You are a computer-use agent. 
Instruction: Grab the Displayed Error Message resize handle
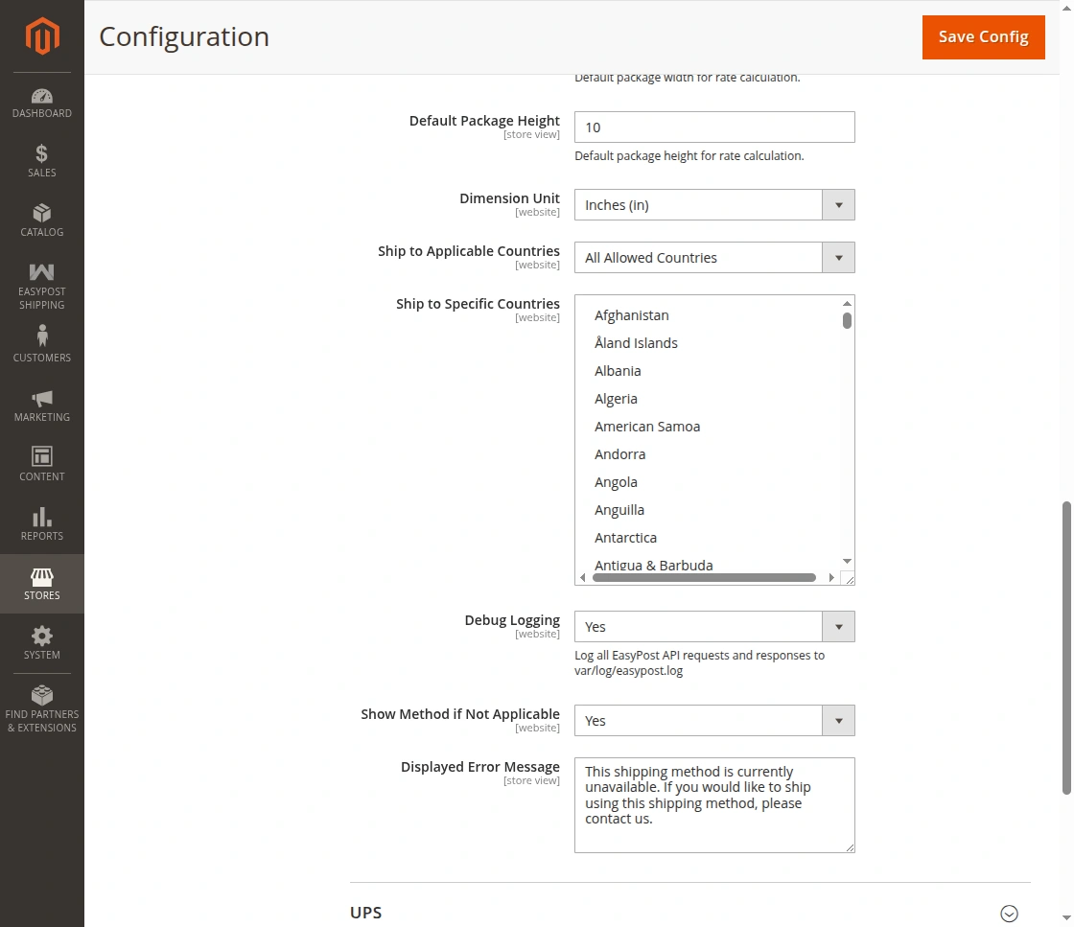point(850,847)
